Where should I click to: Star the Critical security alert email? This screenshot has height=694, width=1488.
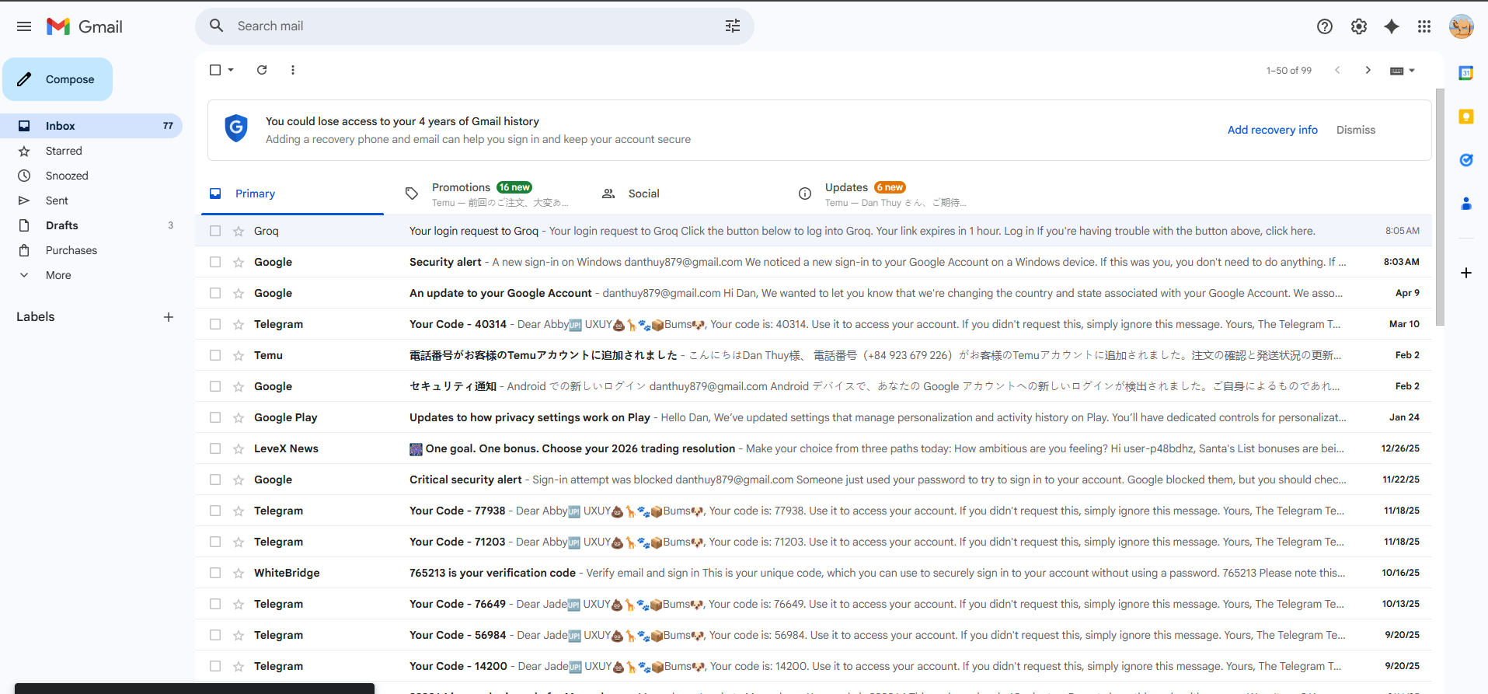click(x=239, y=480)
